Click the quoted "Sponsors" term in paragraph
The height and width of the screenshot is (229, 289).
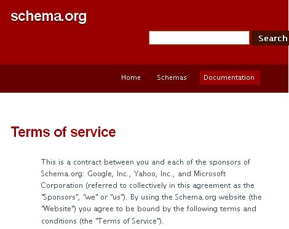tap(60, 197)
